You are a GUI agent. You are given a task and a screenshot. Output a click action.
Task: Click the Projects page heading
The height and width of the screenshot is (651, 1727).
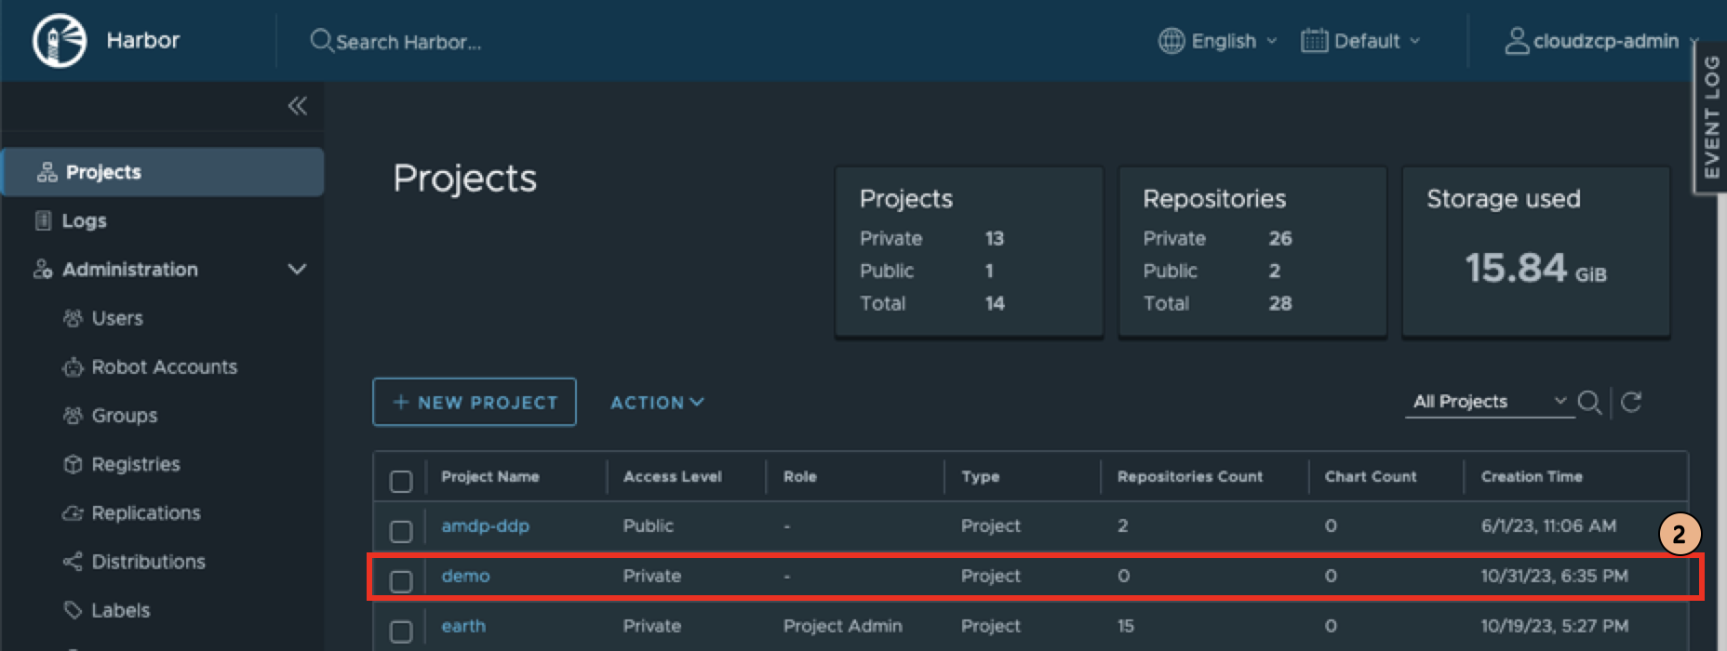pyautogui.click(x=465, y=178)
